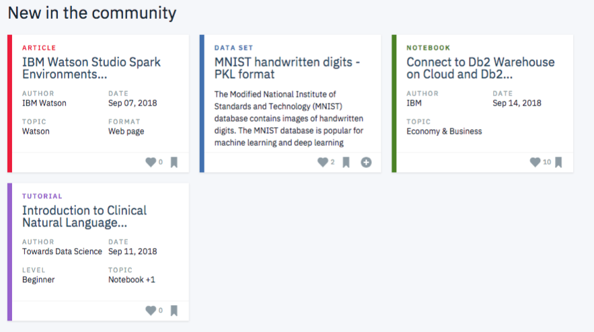
Task: Click the MNIST data set description text
Action: click(289, 118)
